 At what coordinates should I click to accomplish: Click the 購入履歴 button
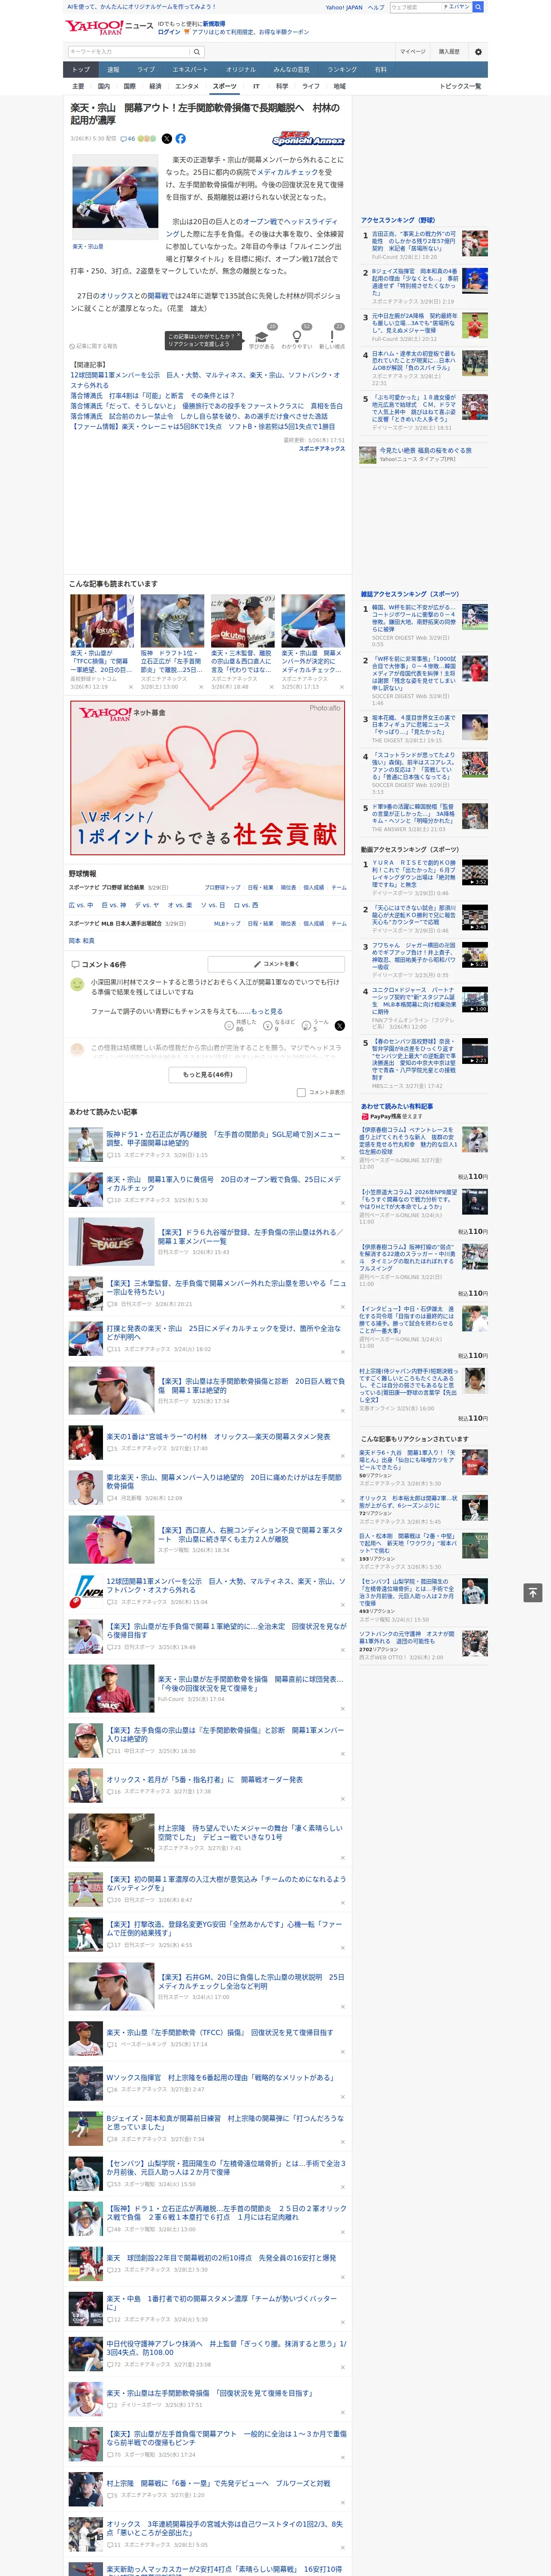pos(449,51)
